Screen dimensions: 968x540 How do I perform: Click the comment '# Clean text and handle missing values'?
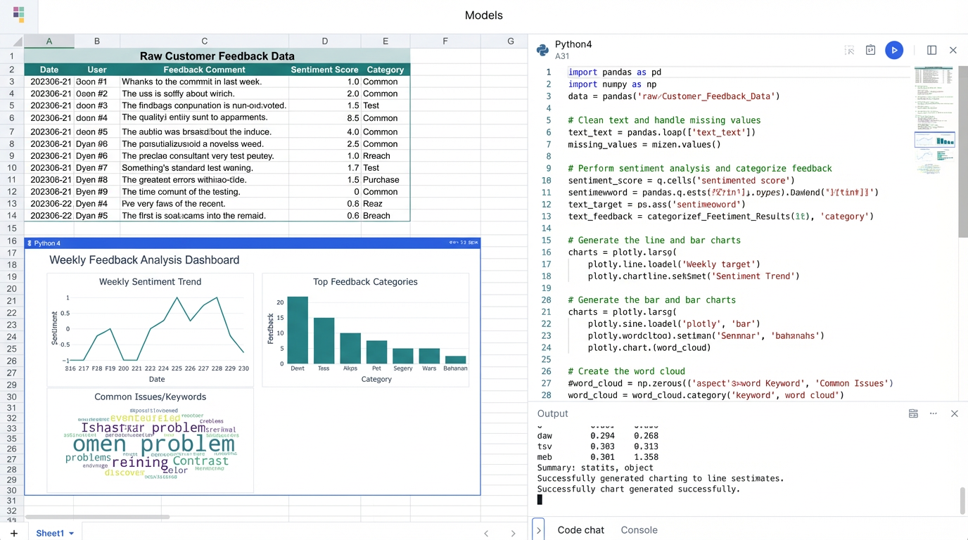tap(663, 120)
